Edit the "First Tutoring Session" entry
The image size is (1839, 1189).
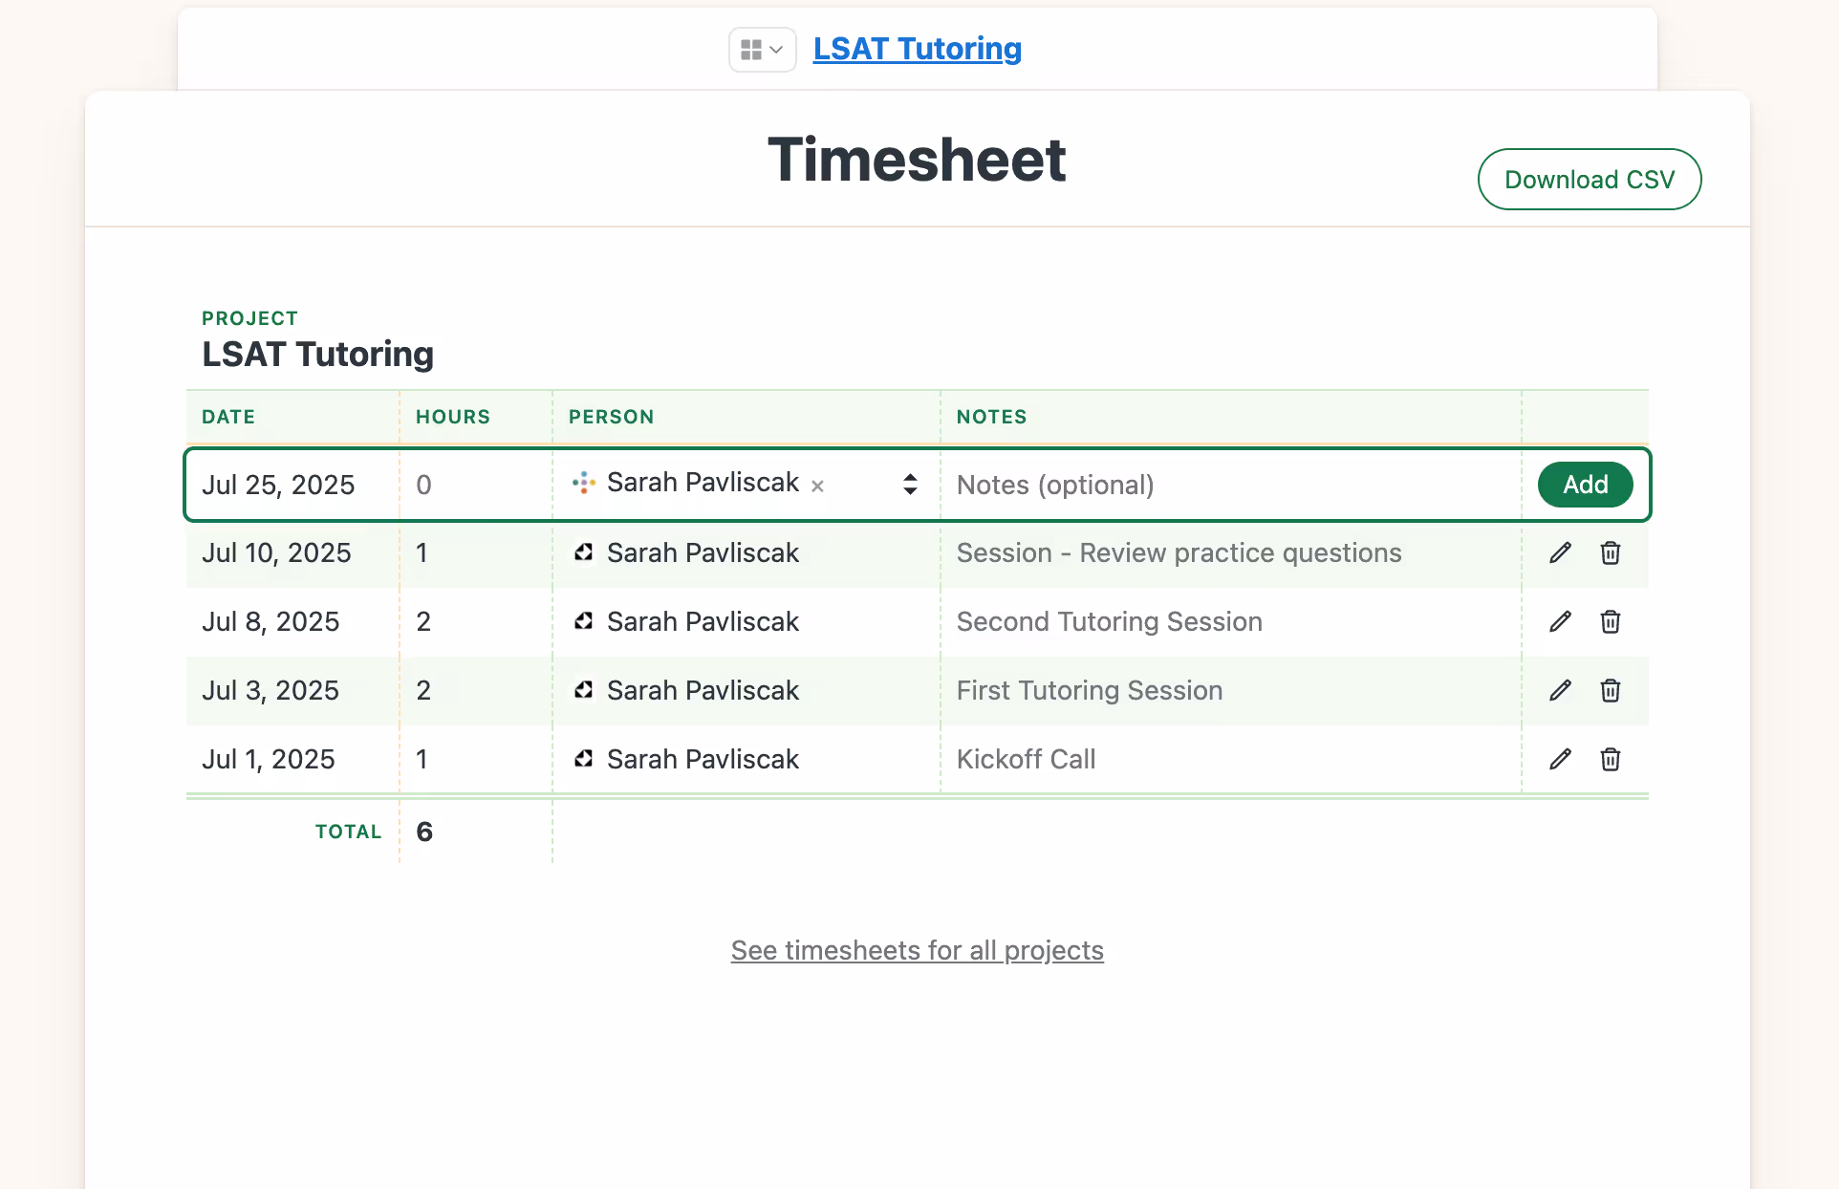(x=1560, y=690)
